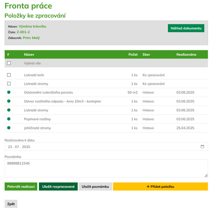Screen dimensions: 213x210
Task: Select the pending Listnaté stromy checkbox
Action: click(x=9, y=84)
